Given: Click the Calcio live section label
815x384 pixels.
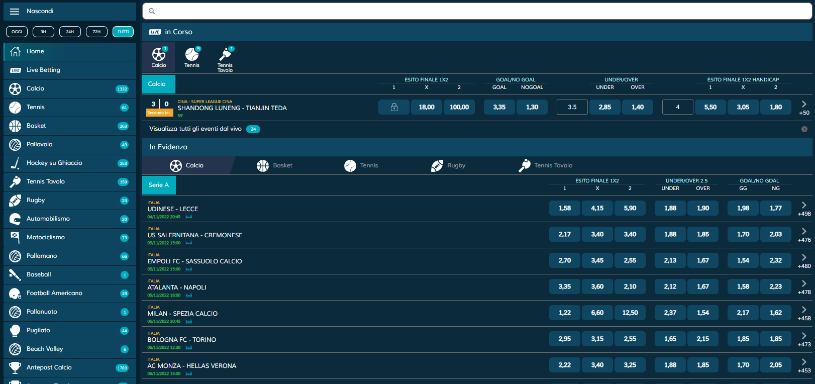Looking at the screenshot, I should 159,84.
